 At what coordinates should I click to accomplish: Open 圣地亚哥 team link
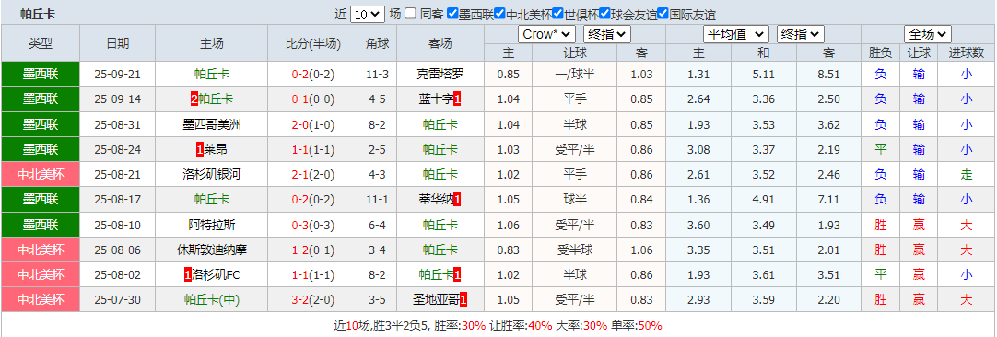pyautogui.click(x=436, y=300)
